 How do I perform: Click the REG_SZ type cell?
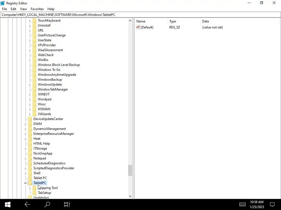pyautogui.click(x=175, y=27)
